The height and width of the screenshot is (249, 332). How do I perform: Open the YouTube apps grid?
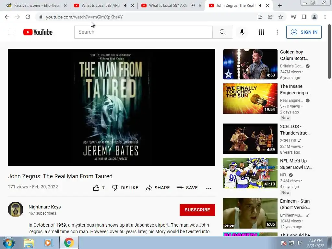pyautogui.click(x=262, y=32)
